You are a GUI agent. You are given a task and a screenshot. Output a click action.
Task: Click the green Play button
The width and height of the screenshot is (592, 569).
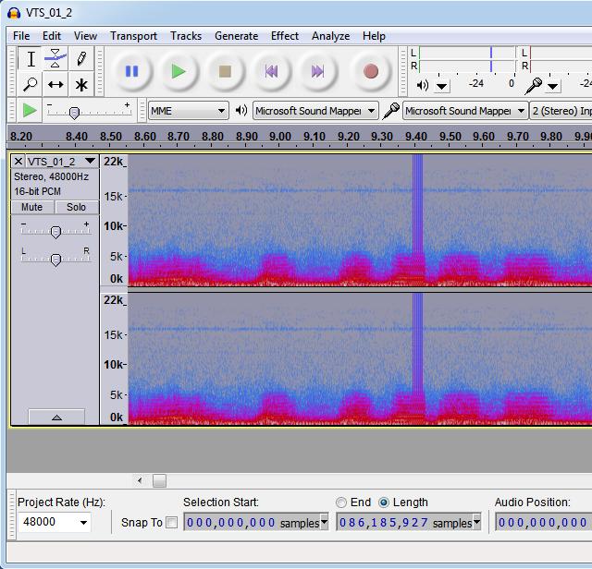[179, 71]
